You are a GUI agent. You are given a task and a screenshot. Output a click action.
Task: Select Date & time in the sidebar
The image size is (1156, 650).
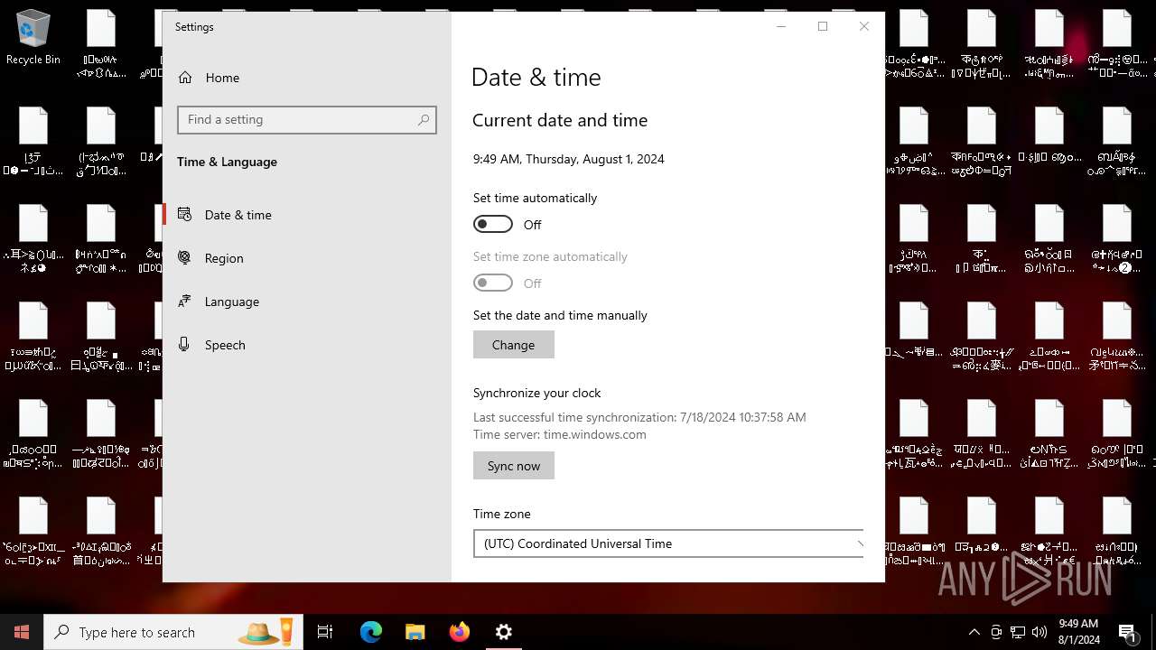tap(307, 215)
